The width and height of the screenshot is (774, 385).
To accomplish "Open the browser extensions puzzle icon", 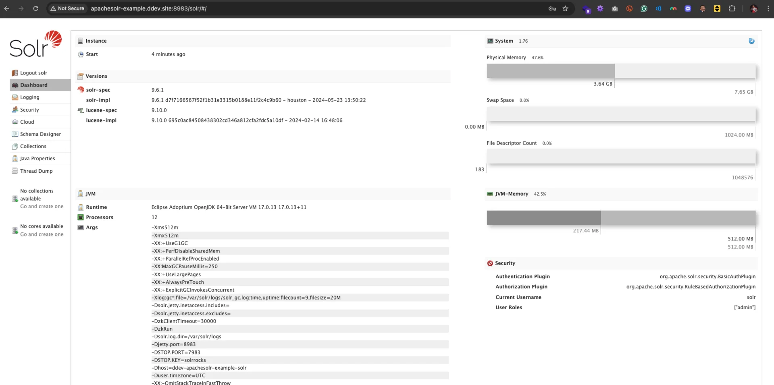I will click(x=732, y=8).
